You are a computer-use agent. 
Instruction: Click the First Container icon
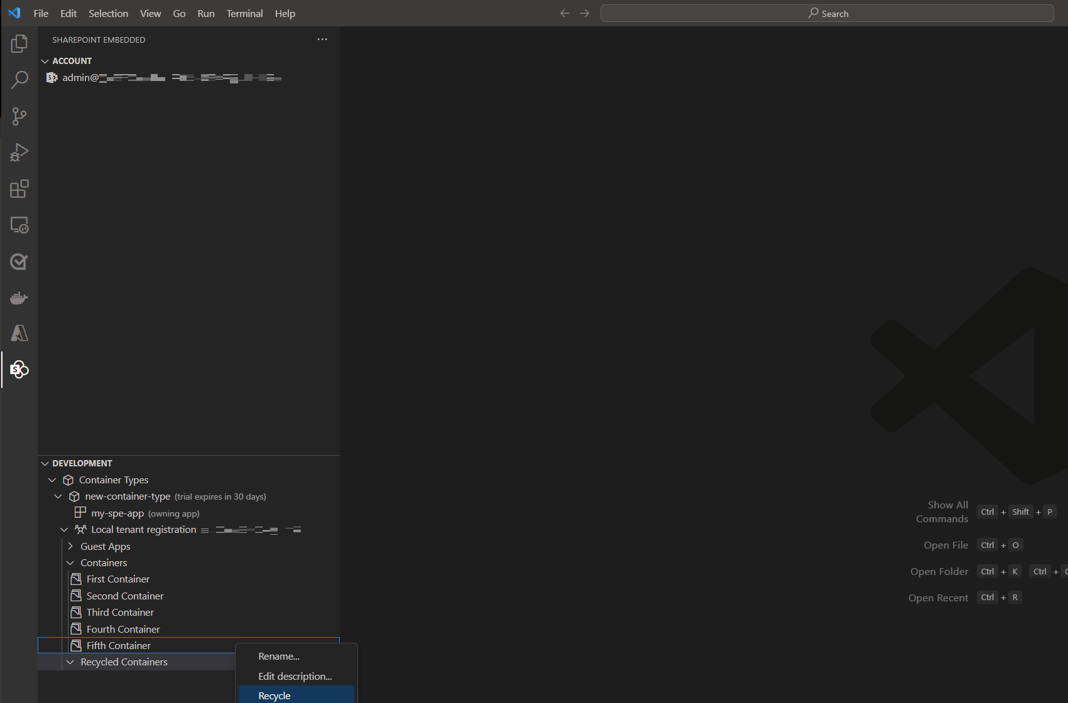[x=76, y=579]
